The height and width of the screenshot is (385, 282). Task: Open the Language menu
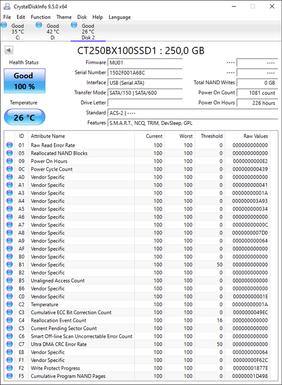[x=119, y=17]
